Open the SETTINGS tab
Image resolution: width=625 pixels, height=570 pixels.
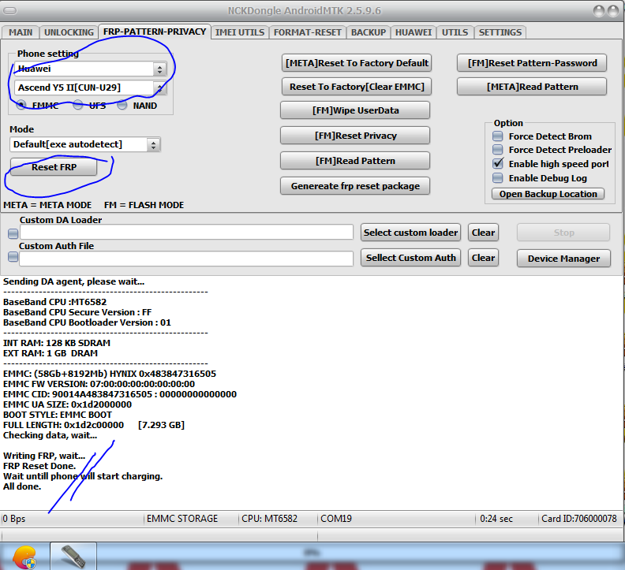500,32
